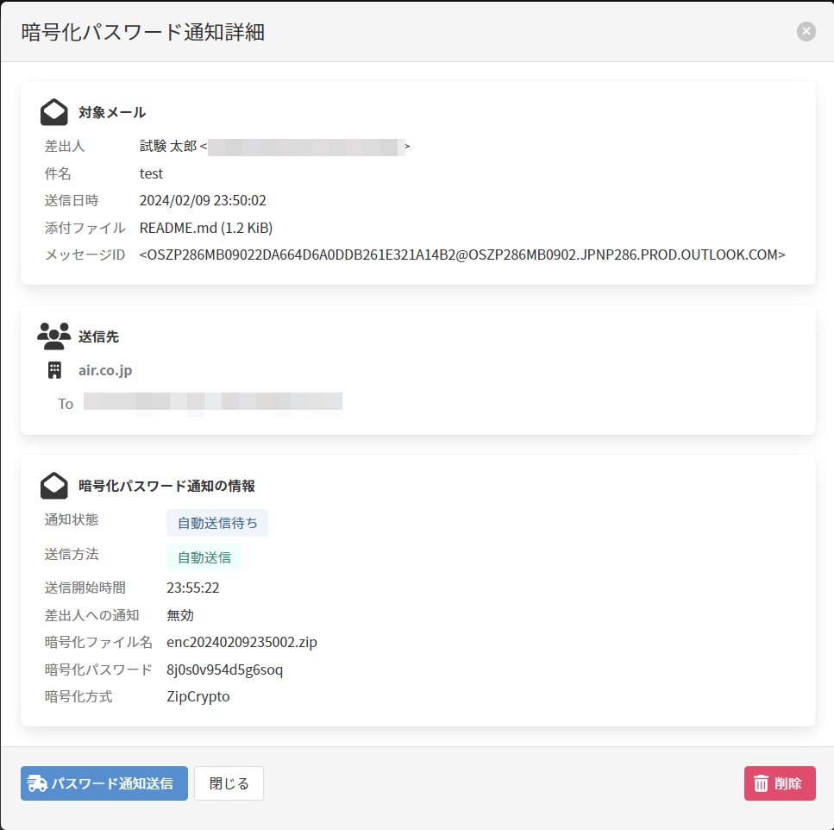Click the 暗号化パスワード通知詳細 dialog title

click(x=143, y=33)
